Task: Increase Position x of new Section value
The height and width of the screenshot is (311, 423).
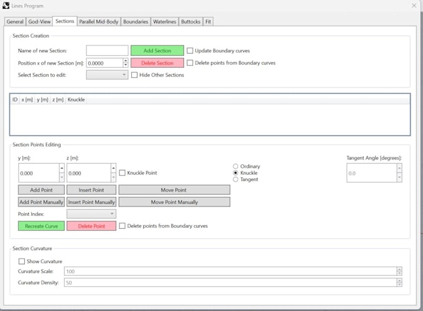Action: click(126, 61)
